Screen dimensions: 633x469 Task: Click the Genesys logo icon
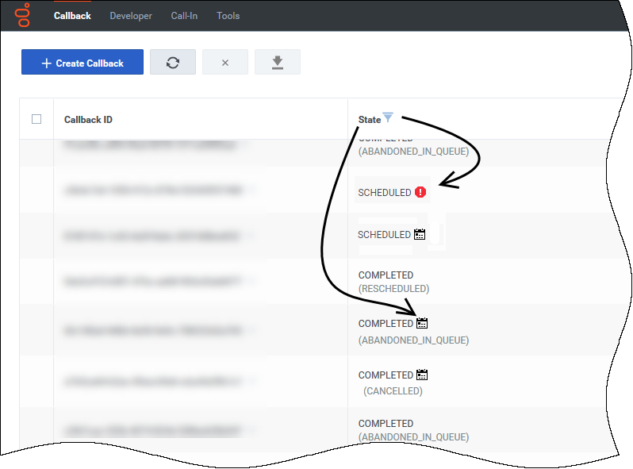click(x=24, y=15)
